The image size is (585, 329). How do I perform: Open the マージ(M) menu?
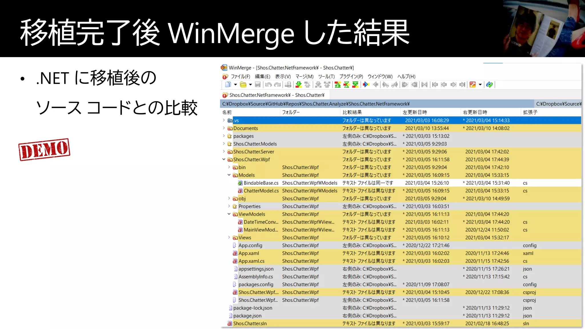click(304, 77)
